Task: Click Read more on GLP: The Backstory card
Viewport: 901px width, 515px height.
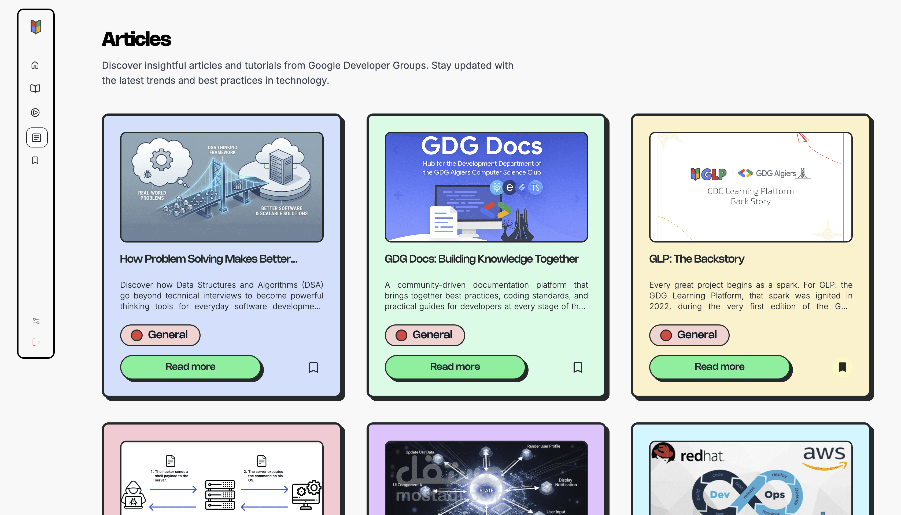Action: point(719,367)
